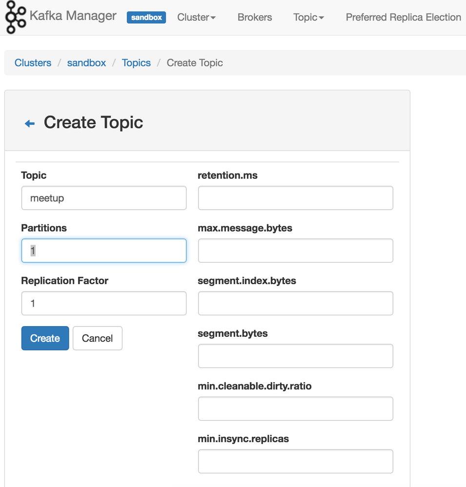Click the back arrow beside Create Topic
The height and width of the screenshot is (487, 466).
click(x=30, y=124)
